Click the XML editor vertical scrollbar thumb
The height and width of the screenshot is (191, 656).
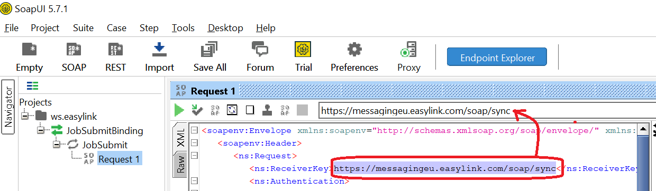point(643,163)
